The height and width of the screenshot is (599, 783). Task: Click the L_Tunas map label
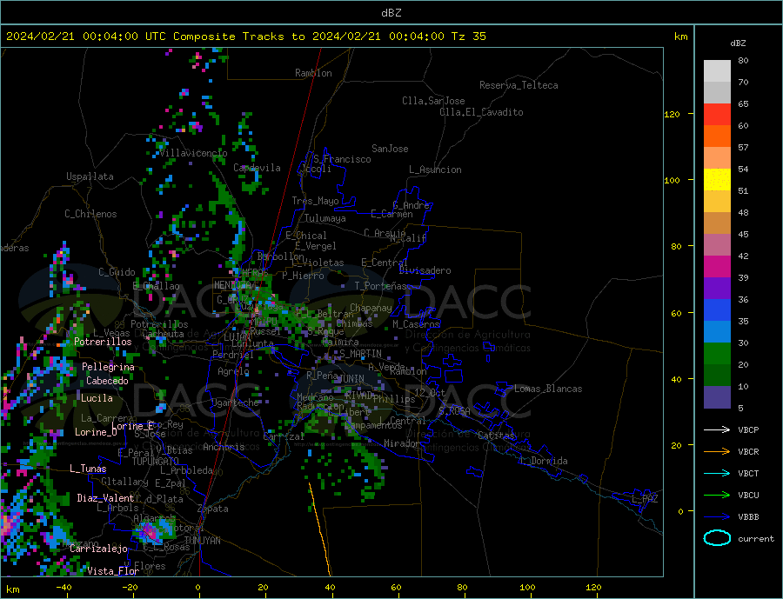pyautogui.click(x=88, y=469)
